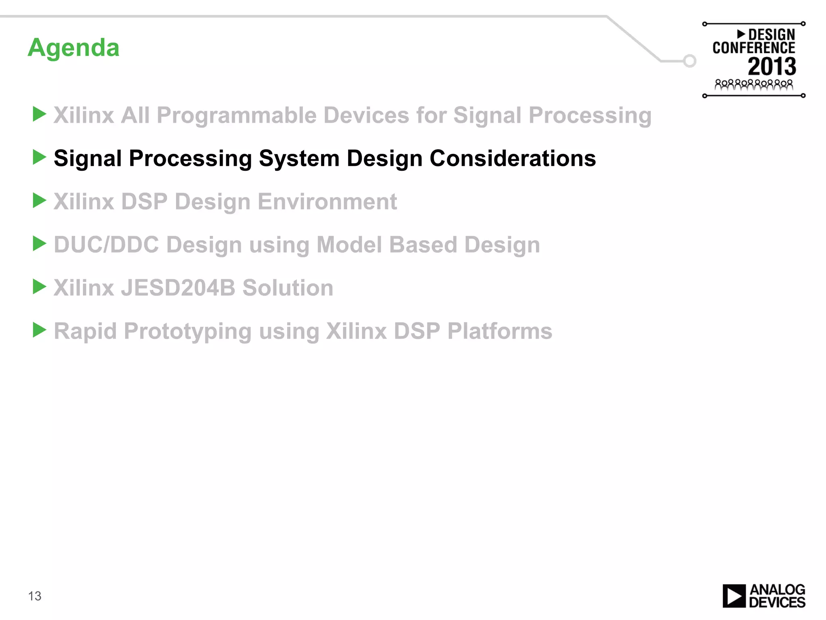Select 'Xilinx All Programmable Devices for Signal Processing' text
Image resolution: width=826 pixels, height=620 pixels.
coord(353,115)
